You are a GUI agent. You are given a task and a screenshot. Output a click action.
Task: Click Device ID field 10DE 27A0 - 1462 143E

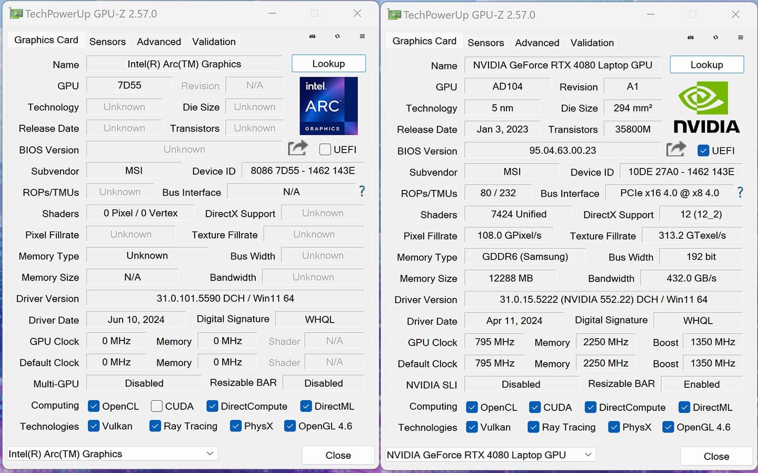[x=681, y=172]
